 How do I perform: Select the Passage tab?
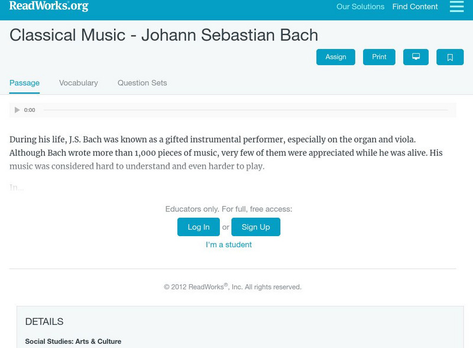point(24,83)
